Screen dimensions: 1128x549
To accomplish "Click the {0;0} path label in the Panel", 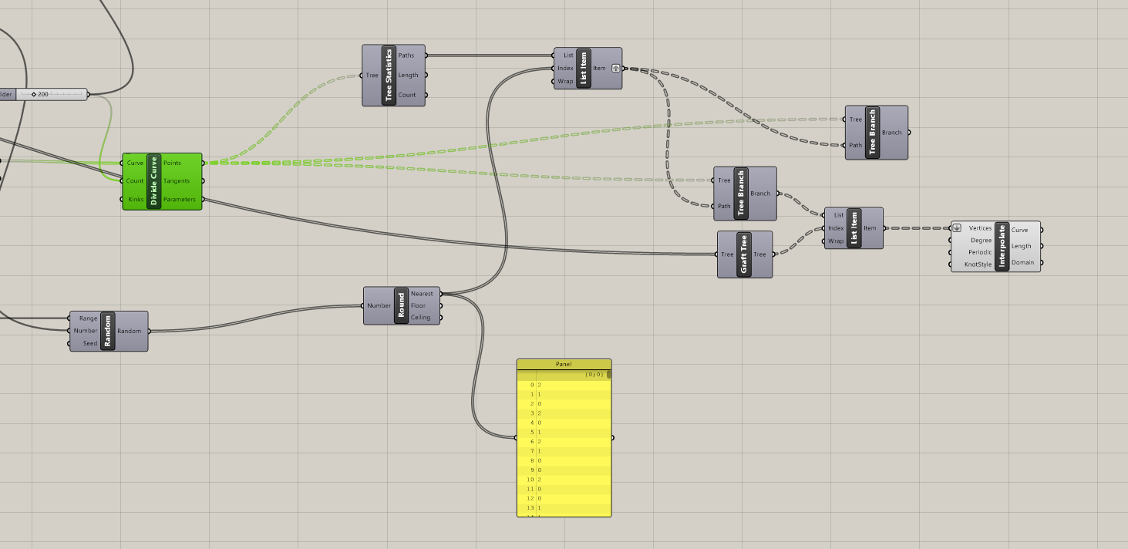I will click(x=594, y=375).
